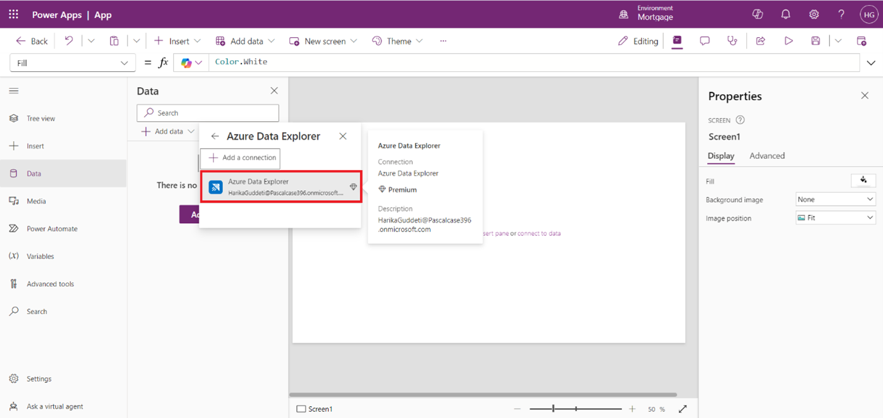Run the app checker stethoscope icon
This screenshot has width=883, height=418.
tap(732, 41)
